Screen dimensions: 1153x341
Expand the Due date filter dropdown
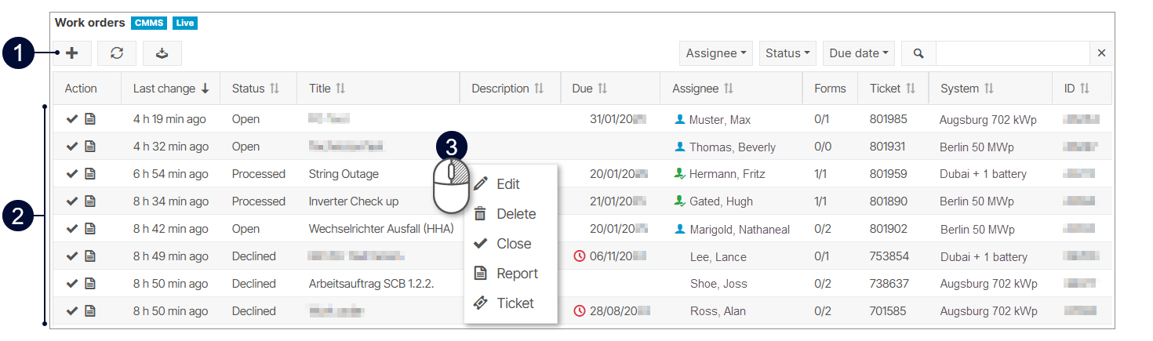(x=858, y=53)
